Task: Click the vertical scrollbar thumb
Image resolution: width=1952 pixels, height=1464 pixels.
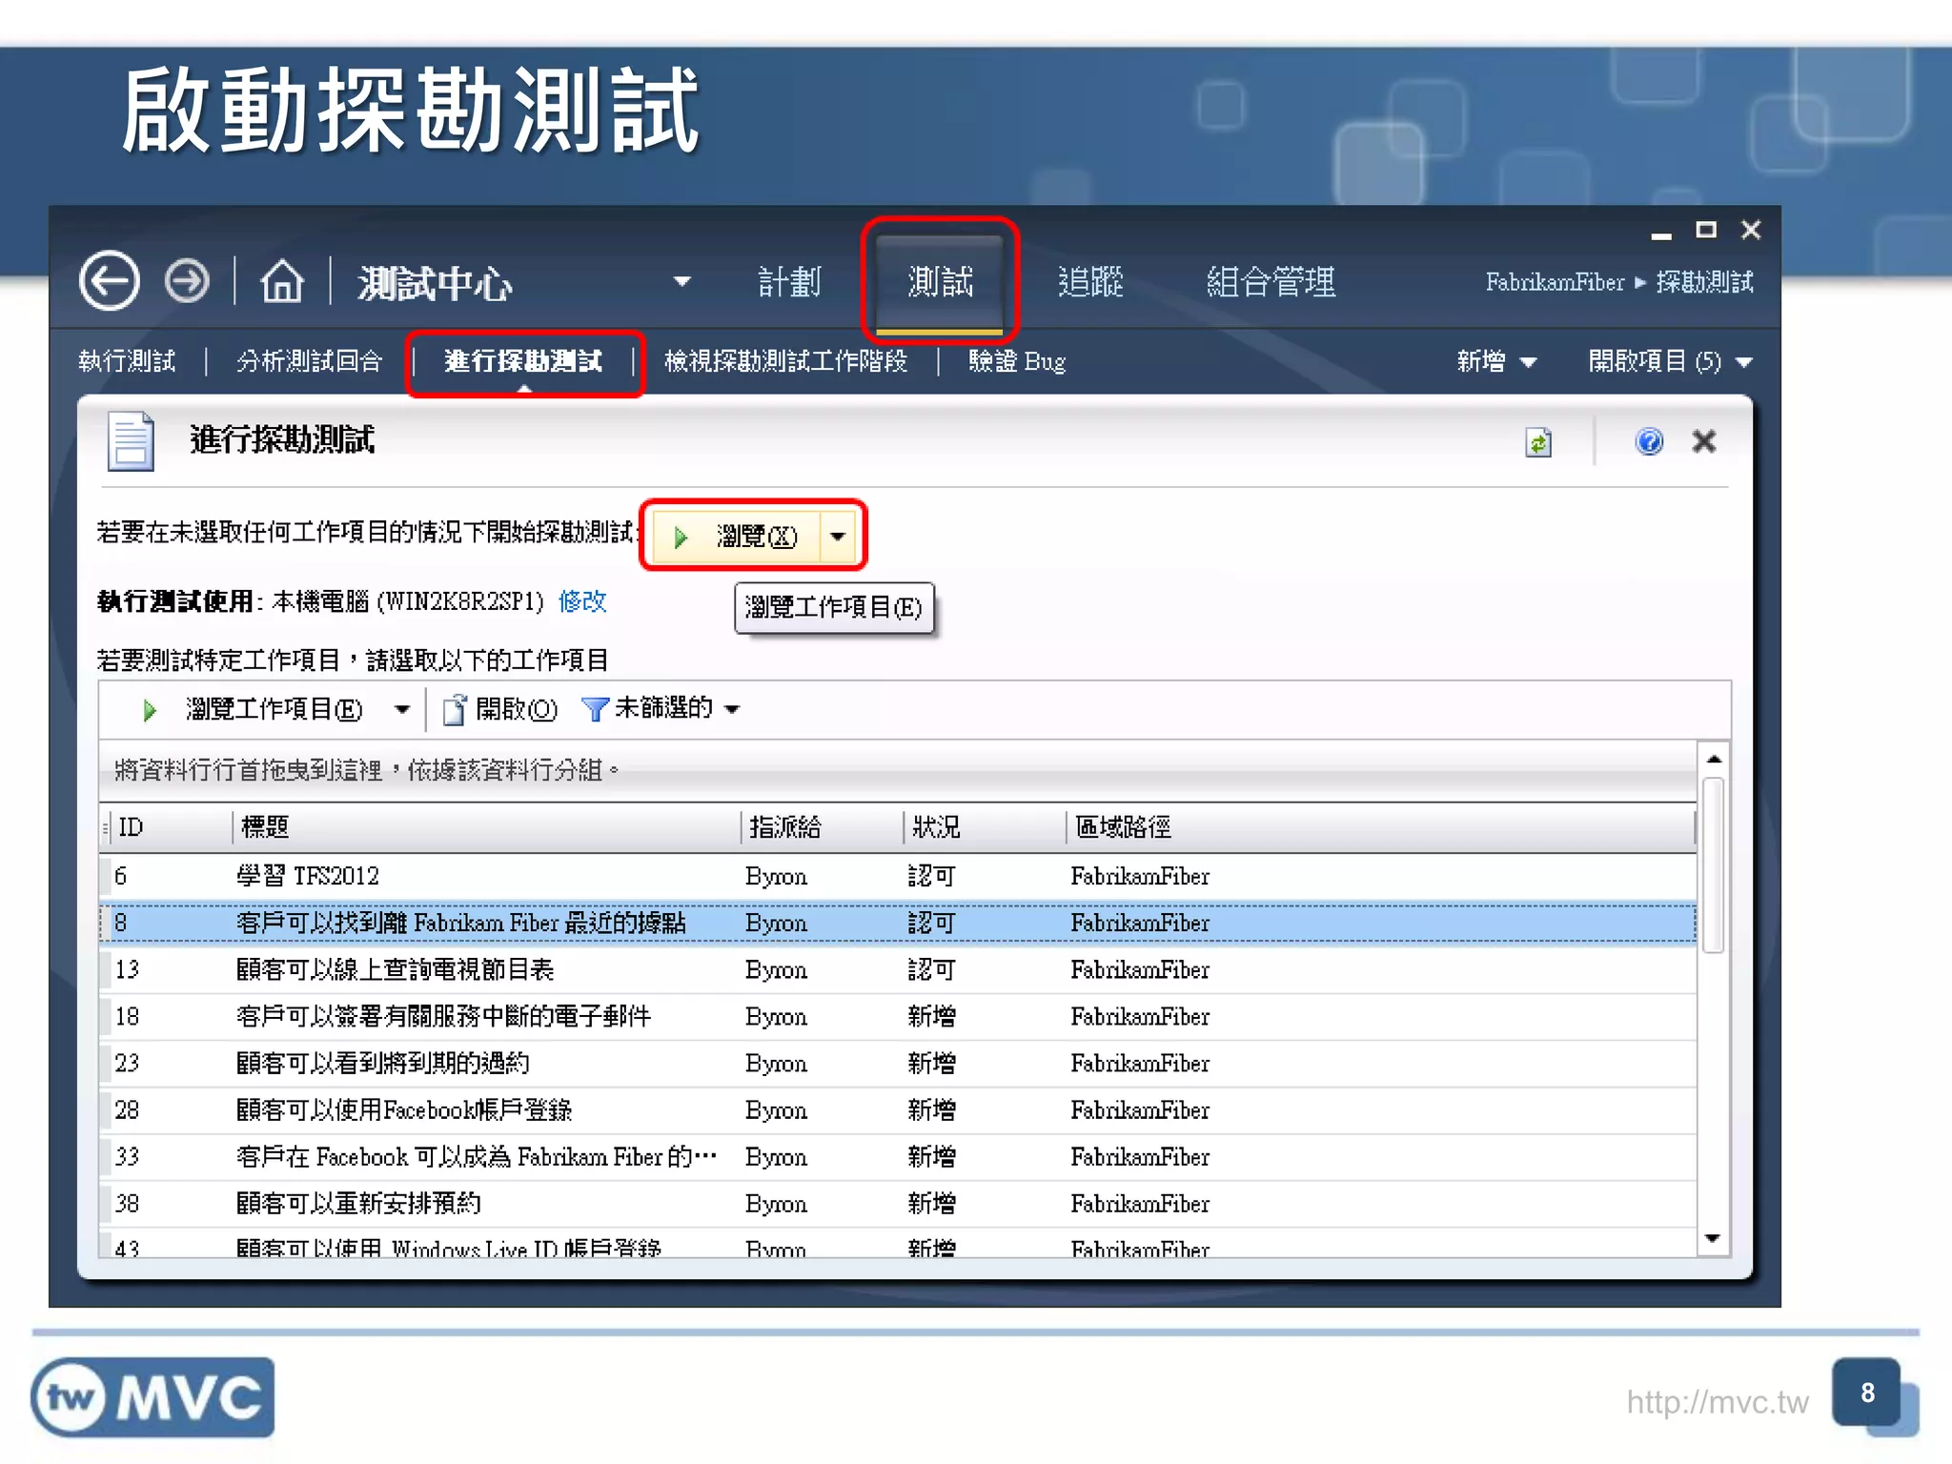Action: [x=1714, y=864]
